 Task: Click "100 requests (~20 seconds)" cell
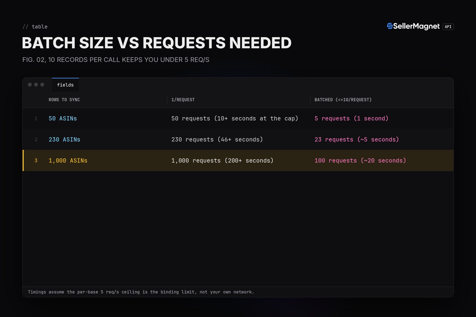click(x=360, y=161)
